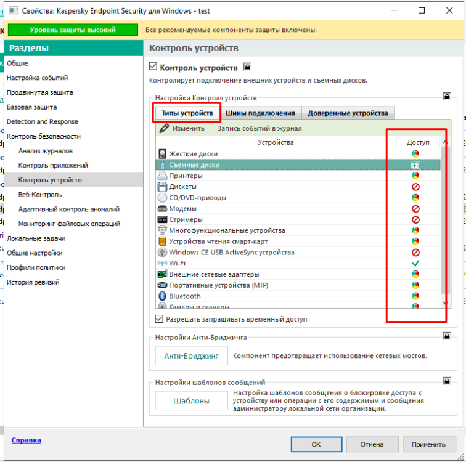Open Общие настройки section

pyautogui.click(x=35, y=253)
